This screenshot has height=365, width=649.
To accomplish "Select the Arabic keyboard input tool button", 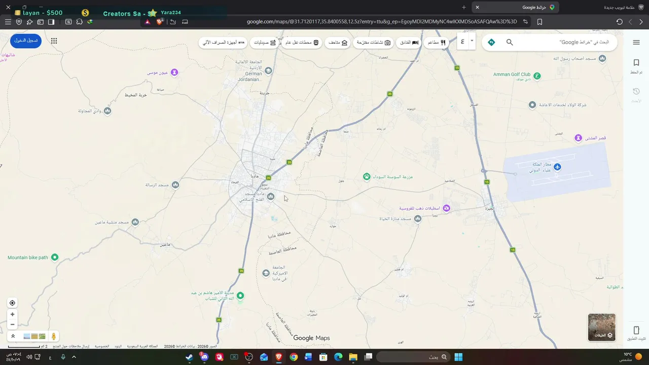I will pos(462,42).
